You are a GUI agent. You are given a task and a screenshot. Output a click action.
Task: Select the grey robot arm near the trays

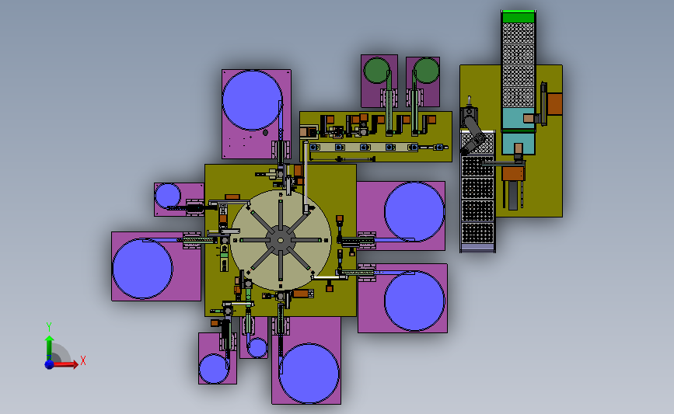[473, 132]
